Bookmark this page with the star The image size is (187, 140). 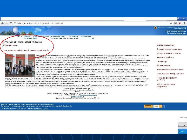click(171, 23)
